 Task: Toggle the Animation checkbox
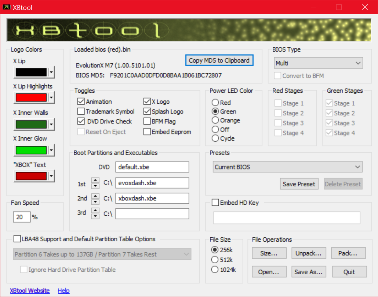point(81,101)
